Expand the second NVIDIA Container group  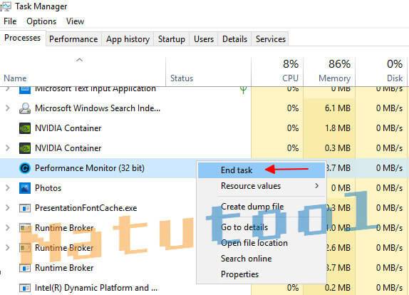(8, 148)
